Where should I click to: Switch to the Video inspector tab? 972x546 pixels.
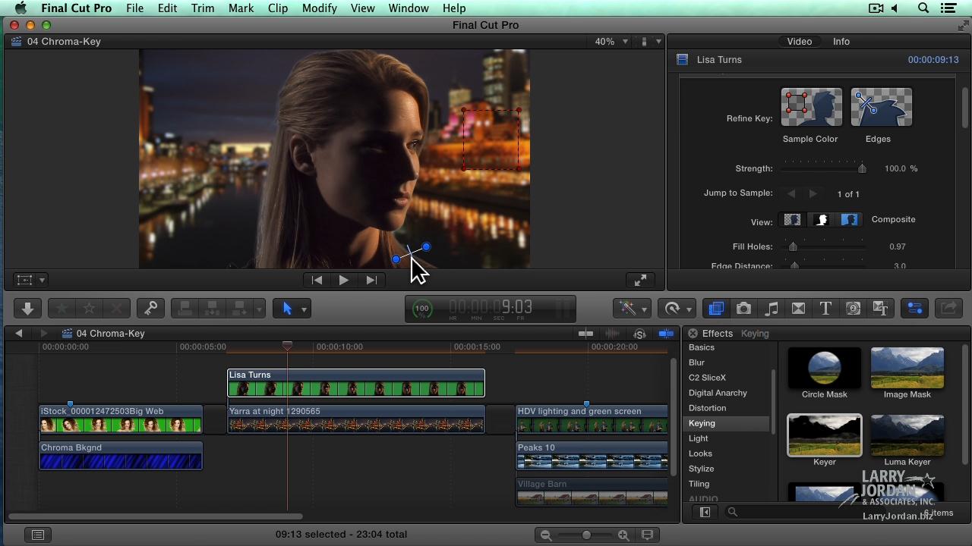[x=799, y=42]
